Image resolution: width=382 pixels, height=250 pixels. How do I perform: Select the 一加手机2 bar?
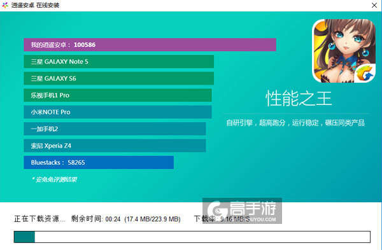(115, 128)
